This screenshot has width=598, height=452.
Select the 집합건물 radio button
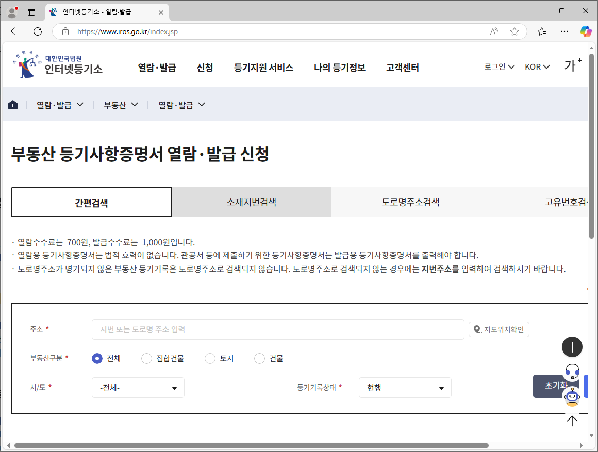click(x=146, y=358)
